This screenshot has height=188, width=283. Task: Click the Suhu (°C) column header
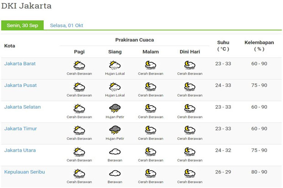click(x=223, y=46)
